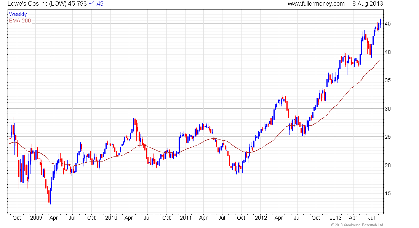Screen dimensions: 419x228
Task: Click the 35 price axis label
Action: tap(387, 80)
